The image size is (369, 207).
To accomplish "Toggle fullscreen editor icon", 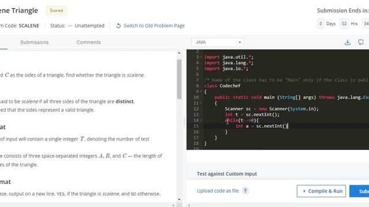I will 360,42.
